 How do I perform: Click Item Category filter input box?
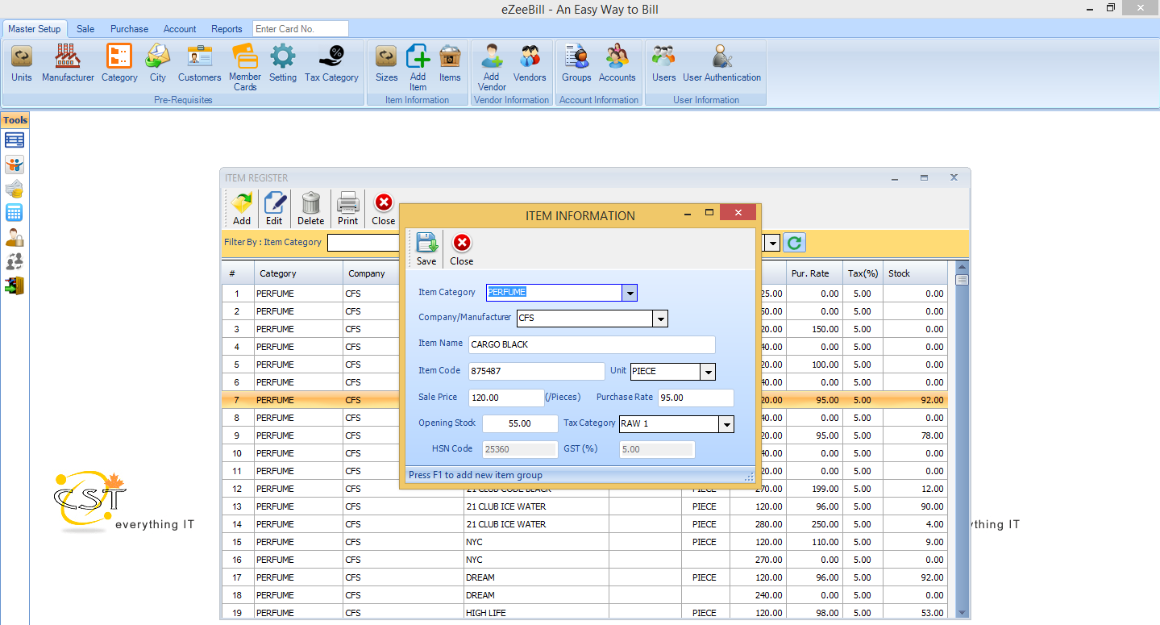(x=364, y=243)
